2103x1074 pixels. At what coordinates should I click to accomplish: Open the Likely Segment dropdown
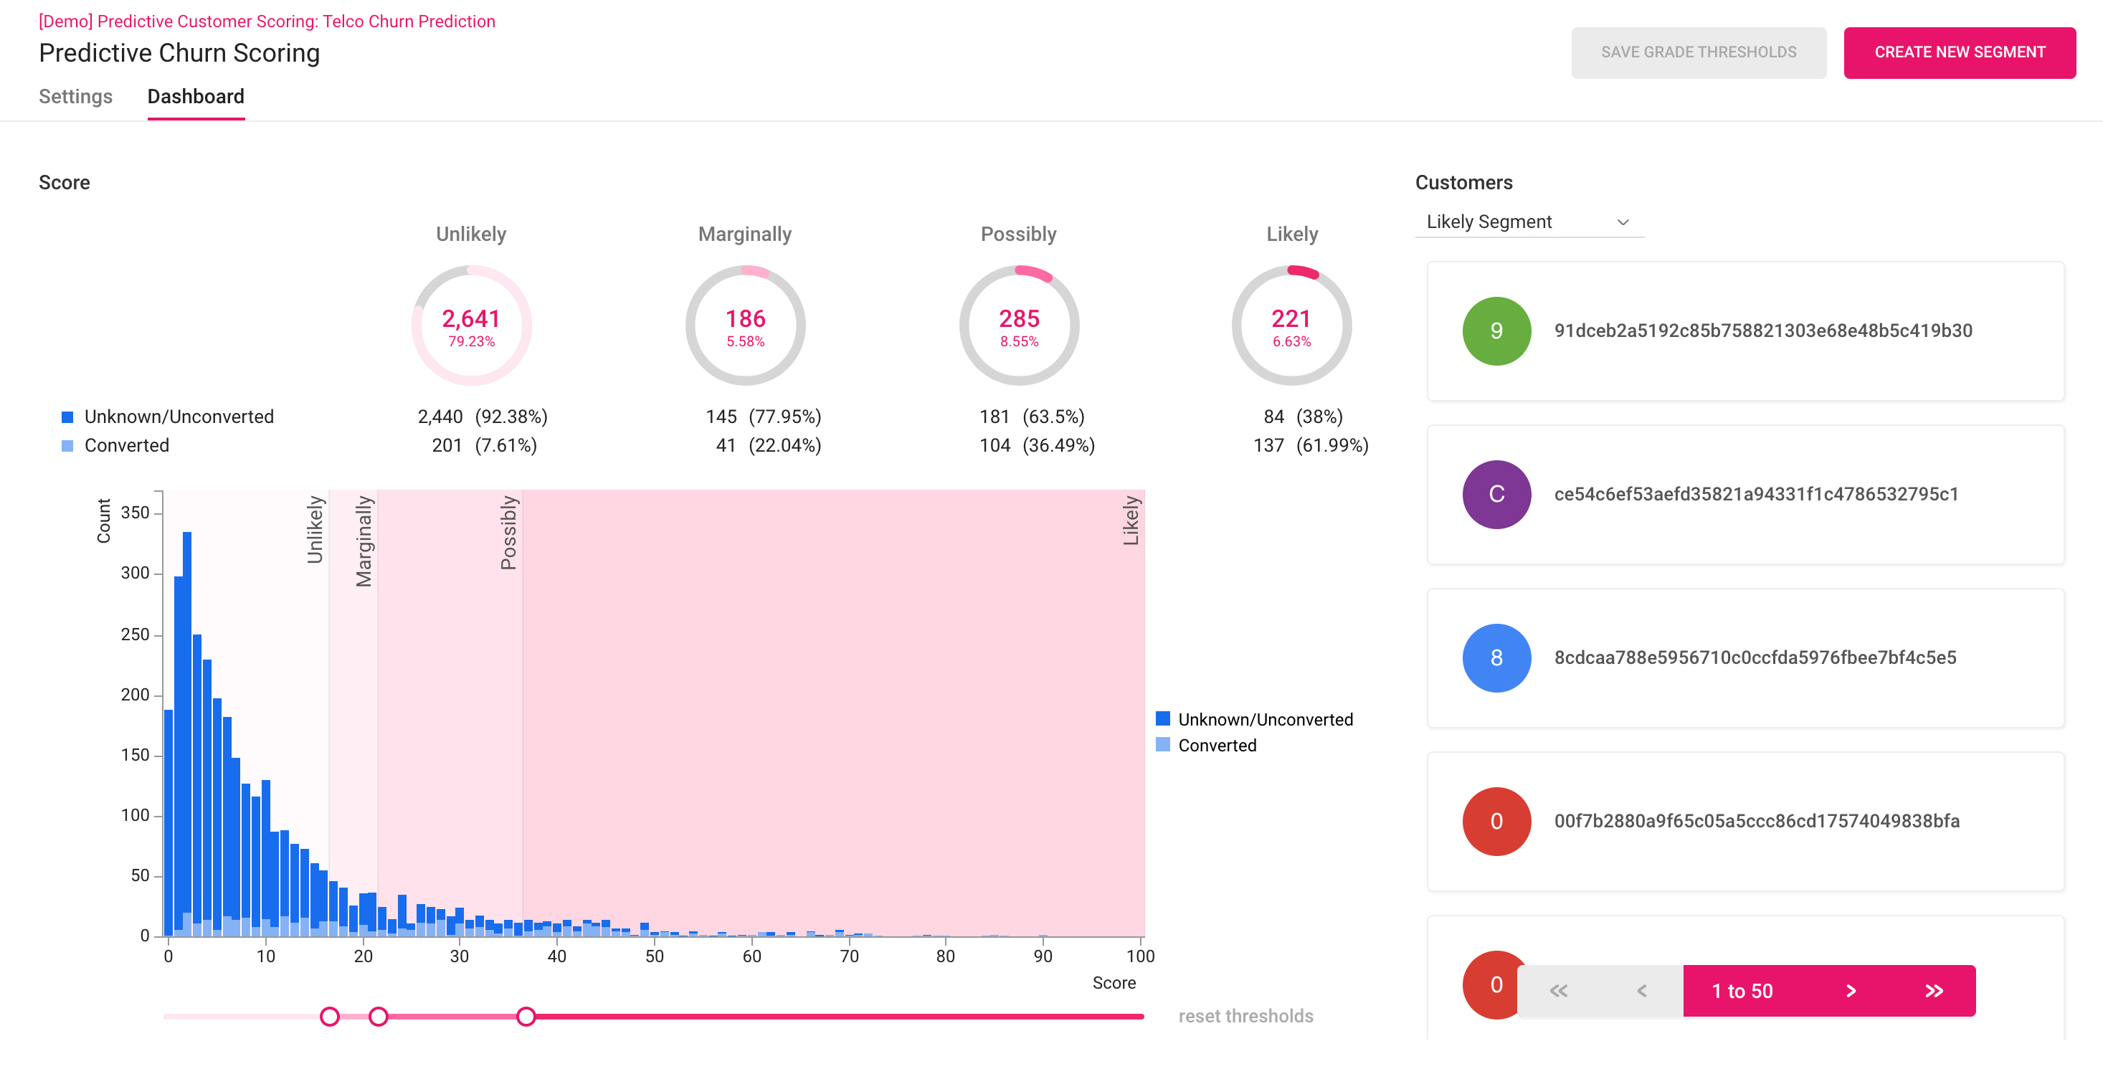point(1528,221)
